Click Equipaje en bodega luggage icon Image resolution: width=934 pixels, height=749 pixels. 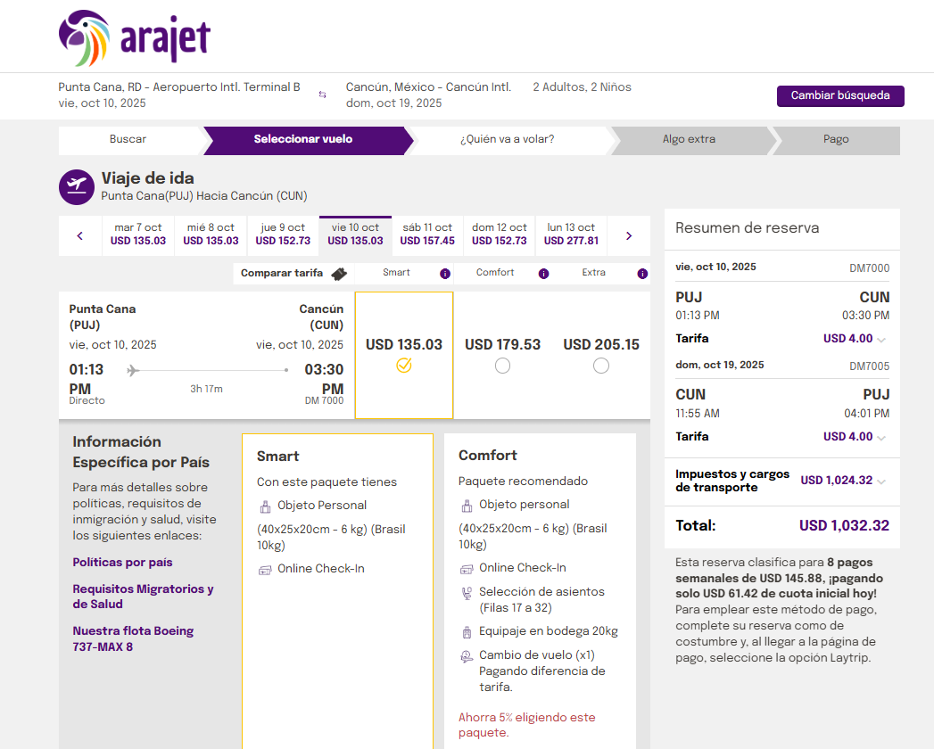(467, 632)
